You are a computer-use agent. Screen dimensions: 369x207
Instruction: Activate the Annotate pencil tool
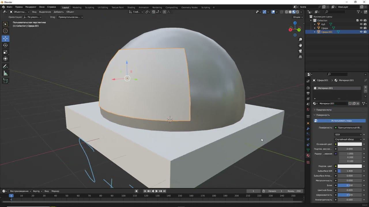coord(5,66)
